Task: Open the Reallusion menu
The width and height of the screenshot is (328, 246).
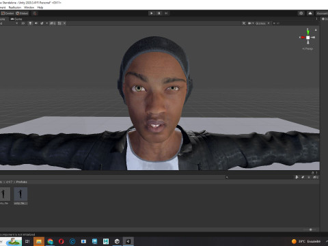Action: point(15,8)
